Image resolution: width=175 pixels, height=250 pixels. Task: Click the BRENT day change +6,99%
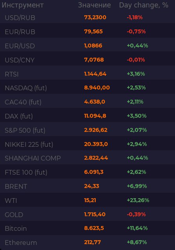[x=137, y=186]
